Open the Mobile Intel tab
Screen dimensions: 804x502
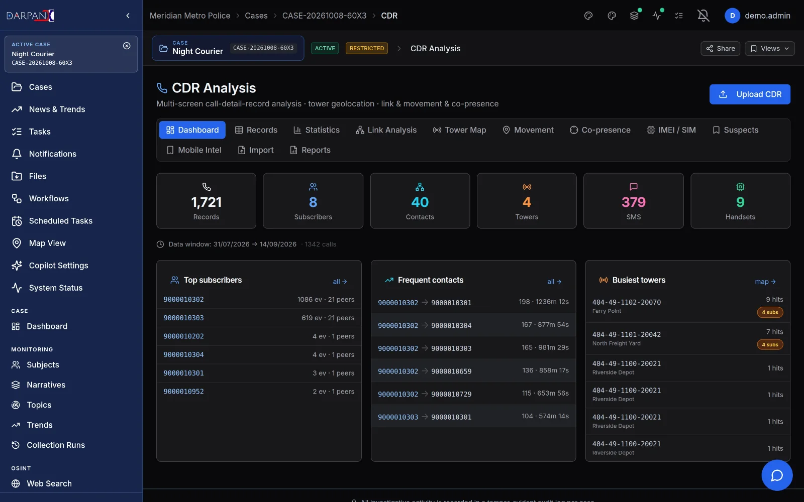[x=194, y=150]
